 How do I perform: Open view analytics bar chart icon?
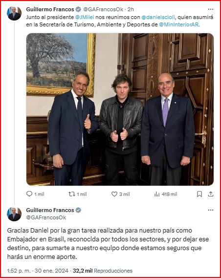tap(157, 194)
